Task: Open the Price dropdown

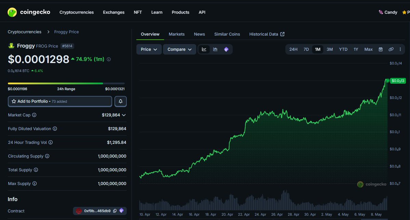Action: pyautogui.click(x=149, y=50)
